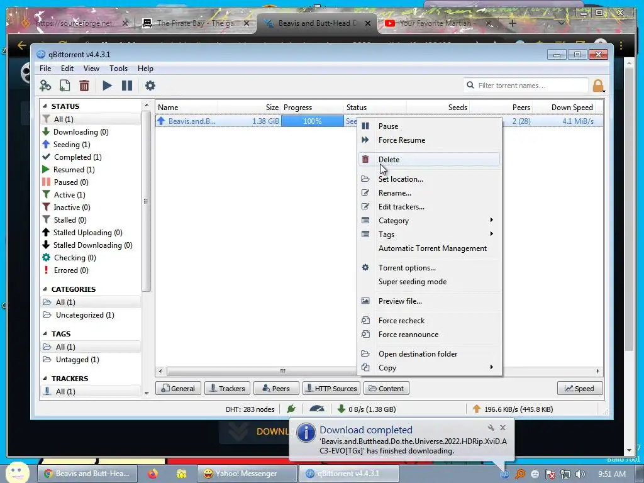Collapse the STATUS section

(45, 106)
